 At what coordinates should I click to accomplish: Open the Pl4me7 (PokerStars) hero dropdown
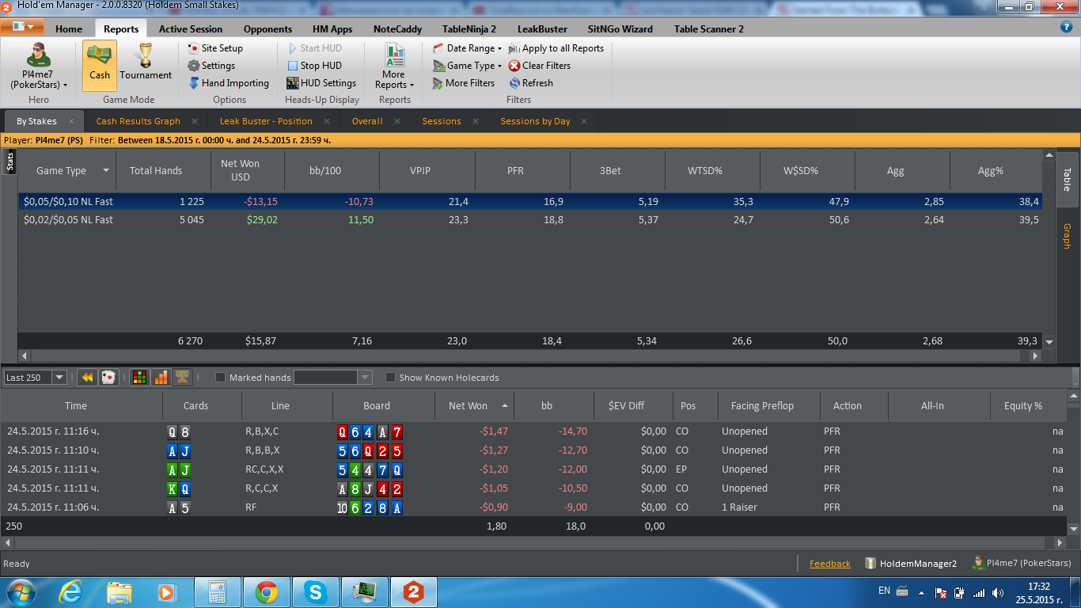(x=38, y=65)
